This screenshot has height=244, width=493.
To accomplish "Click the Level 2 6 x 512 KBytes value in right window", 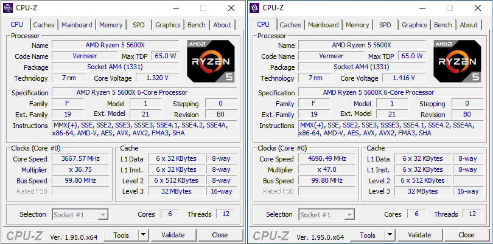I will (x=423, y=180).
